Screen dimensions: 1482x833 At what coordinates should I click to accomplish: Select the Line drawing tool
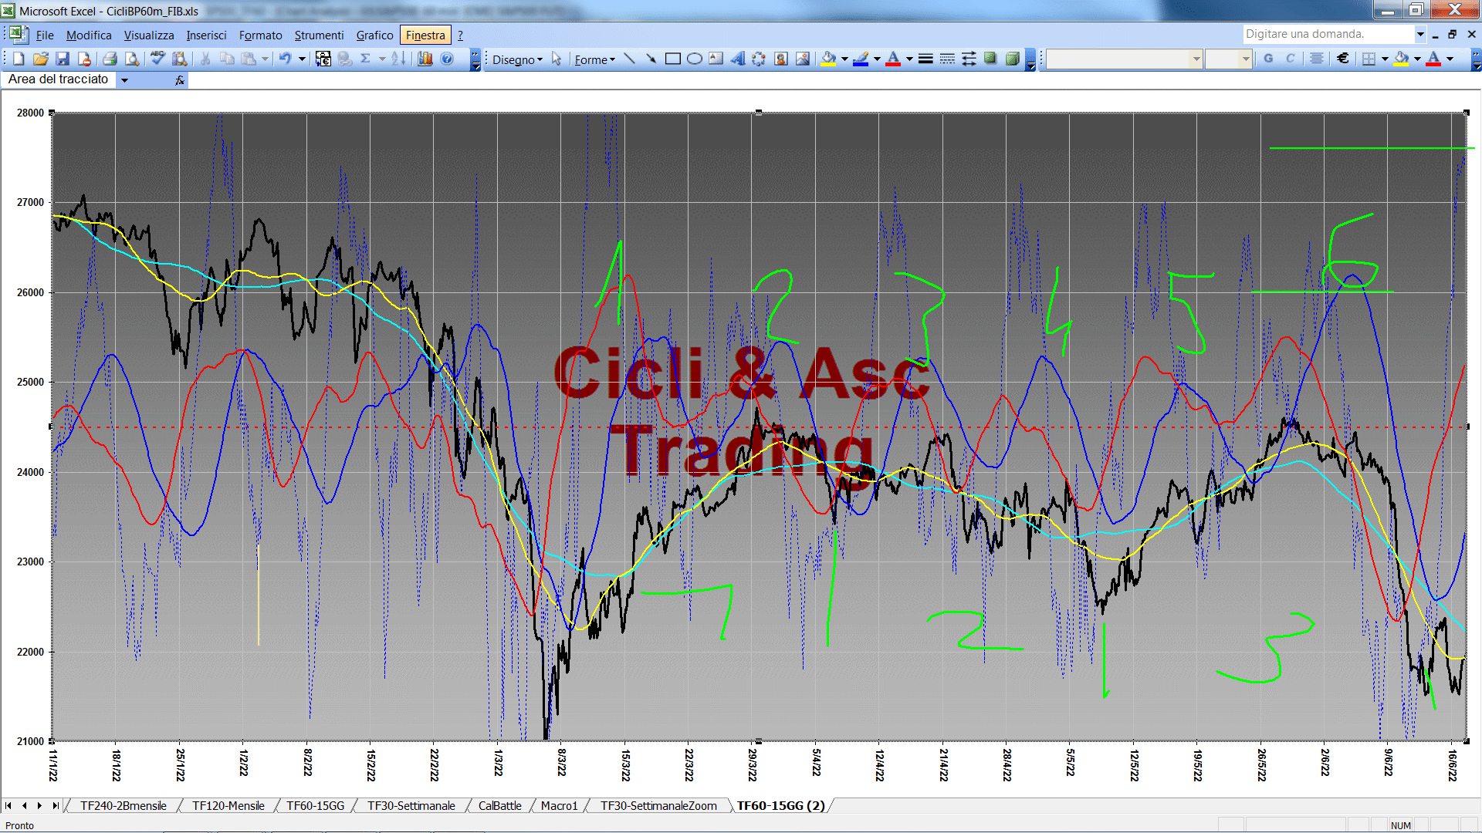630,59
